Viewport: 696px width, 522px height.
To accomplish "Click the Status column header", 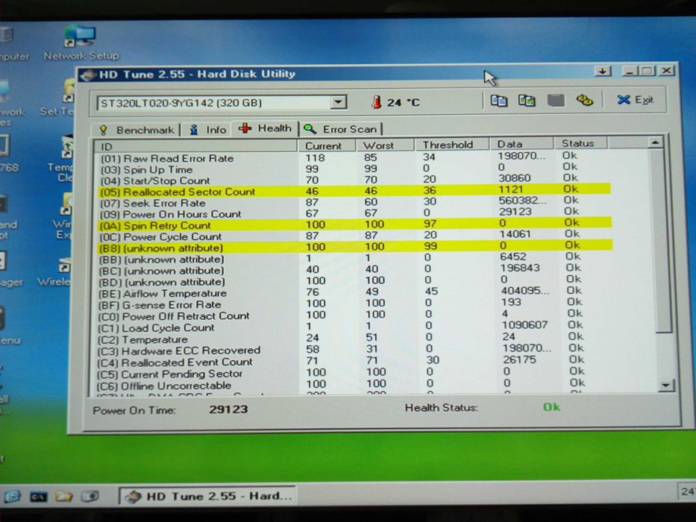I will tap(580, 143).
